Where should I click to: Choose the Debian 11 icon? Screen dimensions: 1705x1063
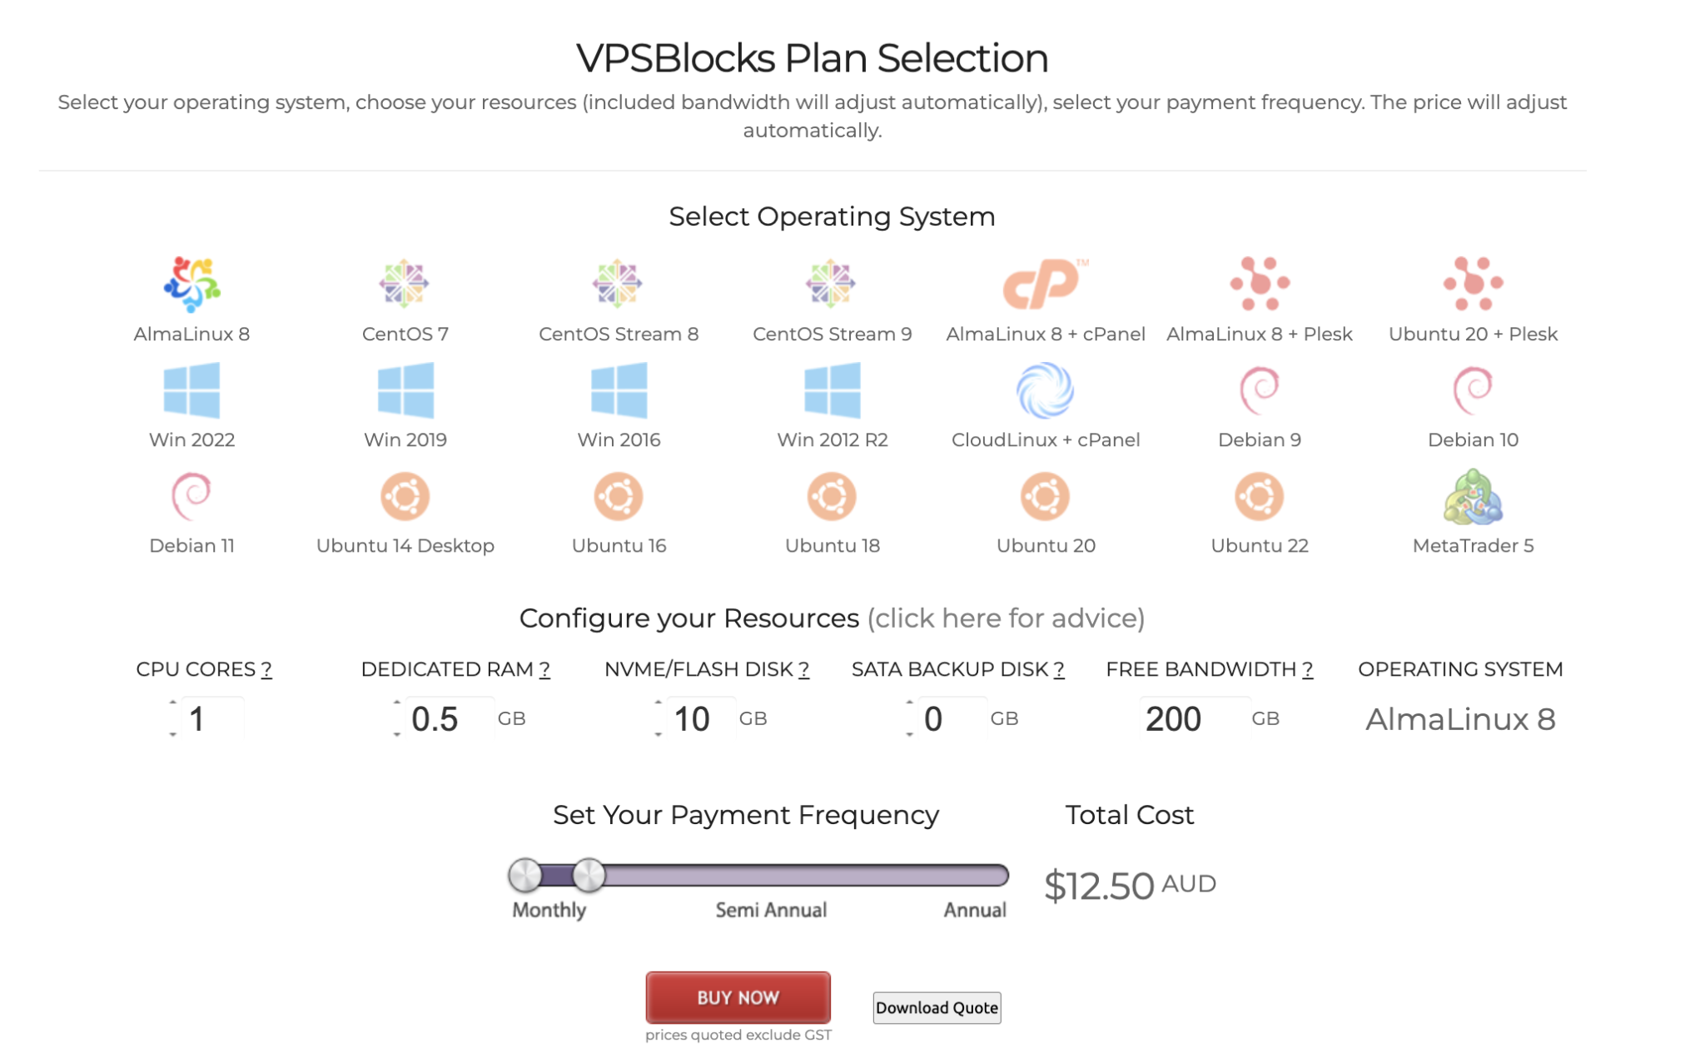(x=191, y=496)
